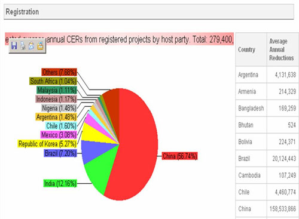Image resolution: width=299 pixels, height=219 pixels.
Task: Select the Bhutan table row
Action: [267, 125]
